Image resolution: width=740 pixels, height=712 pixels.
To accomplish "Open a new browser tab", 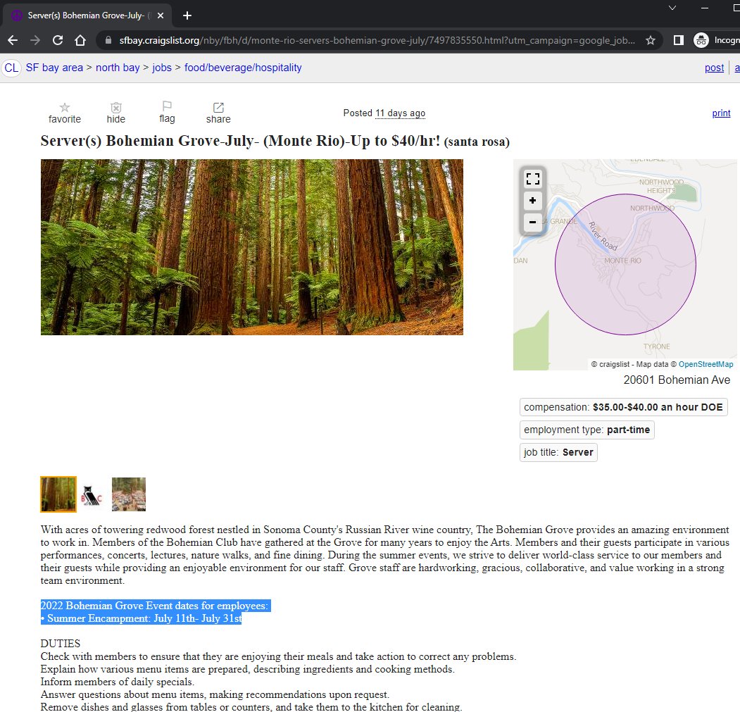I will pos(187,15).
